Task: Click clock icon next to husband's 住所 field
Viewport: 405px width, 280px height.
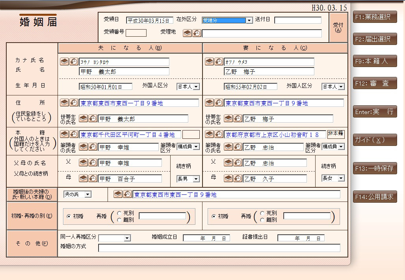Action: [x=74, y=103]
